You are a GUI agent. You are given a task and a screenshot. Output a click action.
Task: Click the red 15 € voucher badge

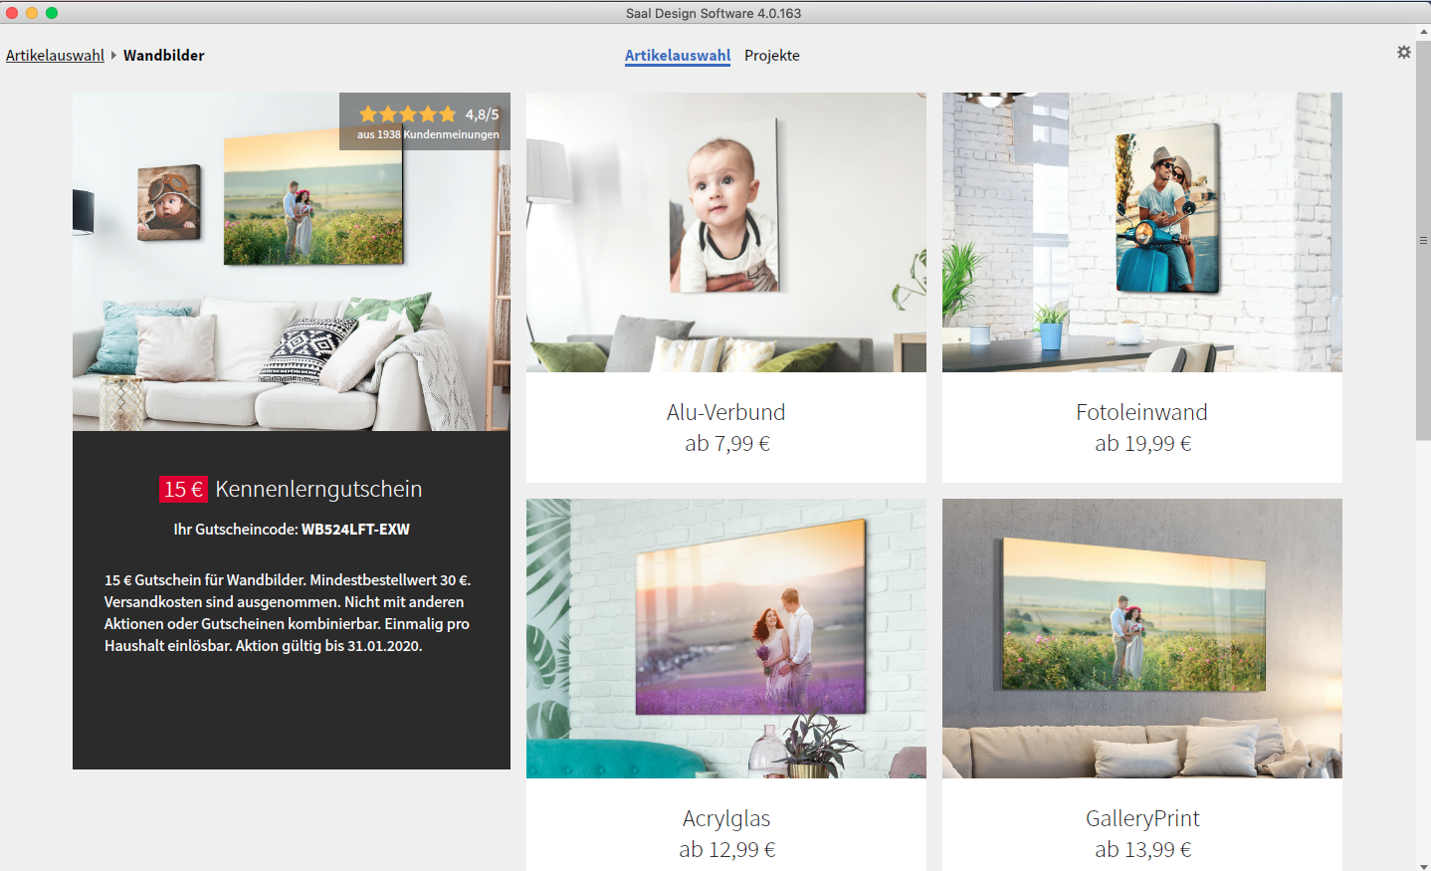click(183, 489)
